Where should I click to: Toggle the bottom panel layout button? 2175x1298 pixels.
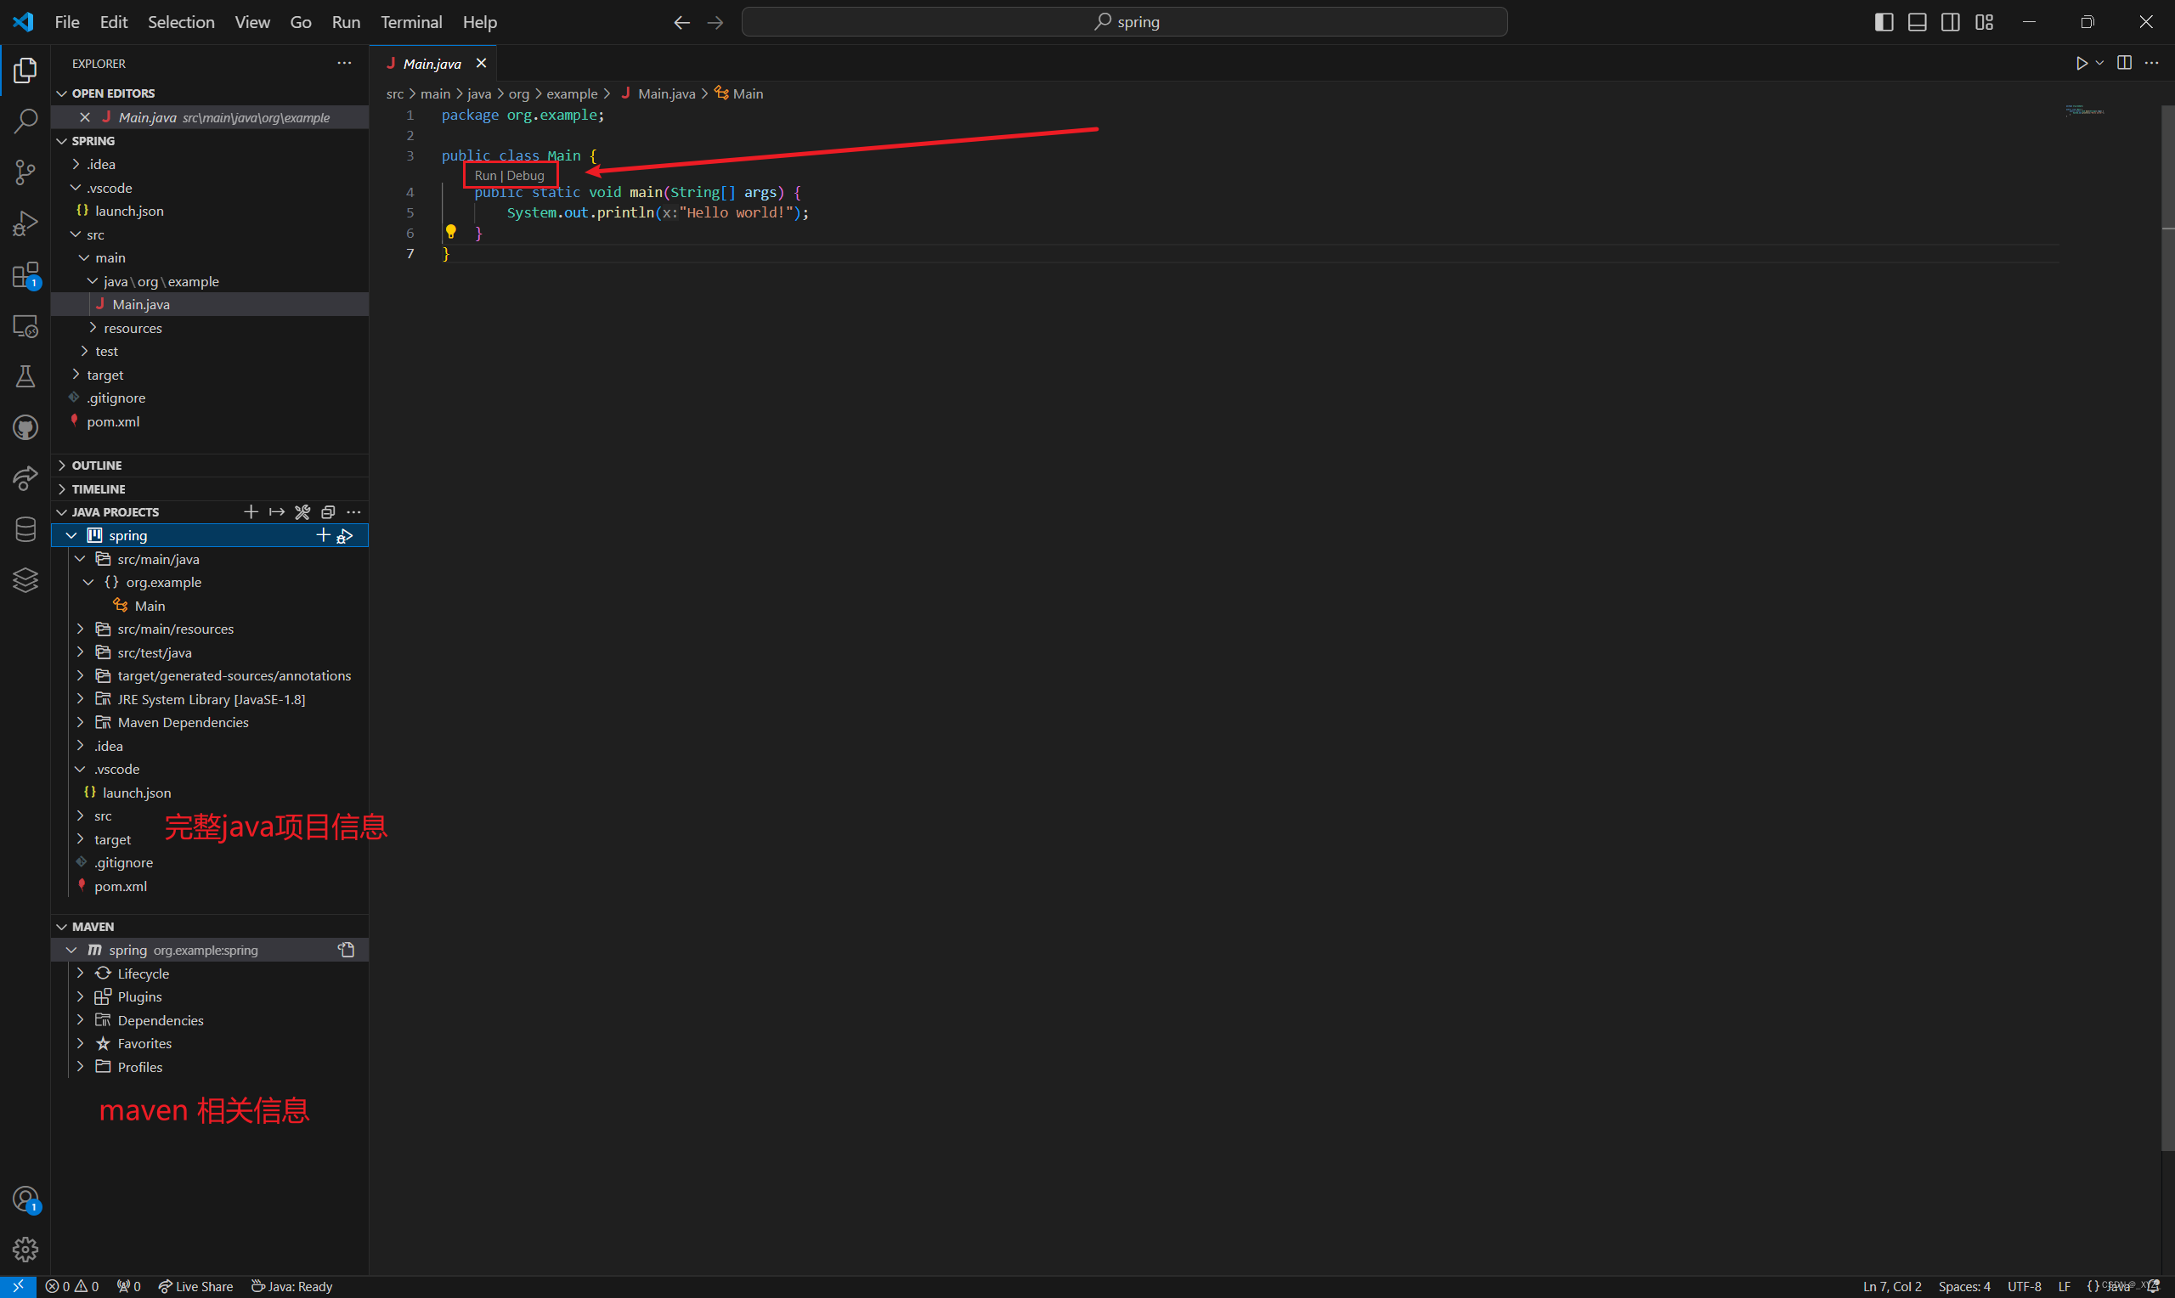click(1917, 22)
